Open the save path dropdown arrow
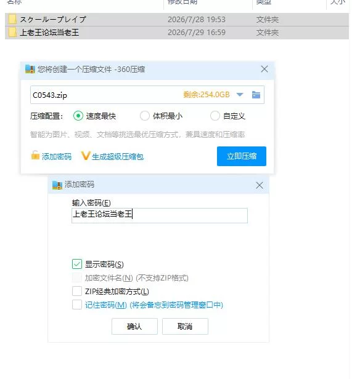The width and height of the screenshot is (352, 379). 240,95
